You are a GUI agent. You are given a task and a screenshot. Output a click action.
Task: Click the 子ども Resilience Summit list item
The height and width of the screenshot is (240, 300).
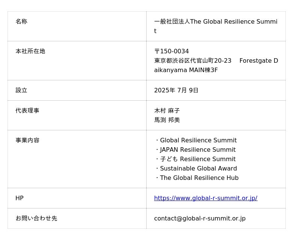[x=197, y=159]
